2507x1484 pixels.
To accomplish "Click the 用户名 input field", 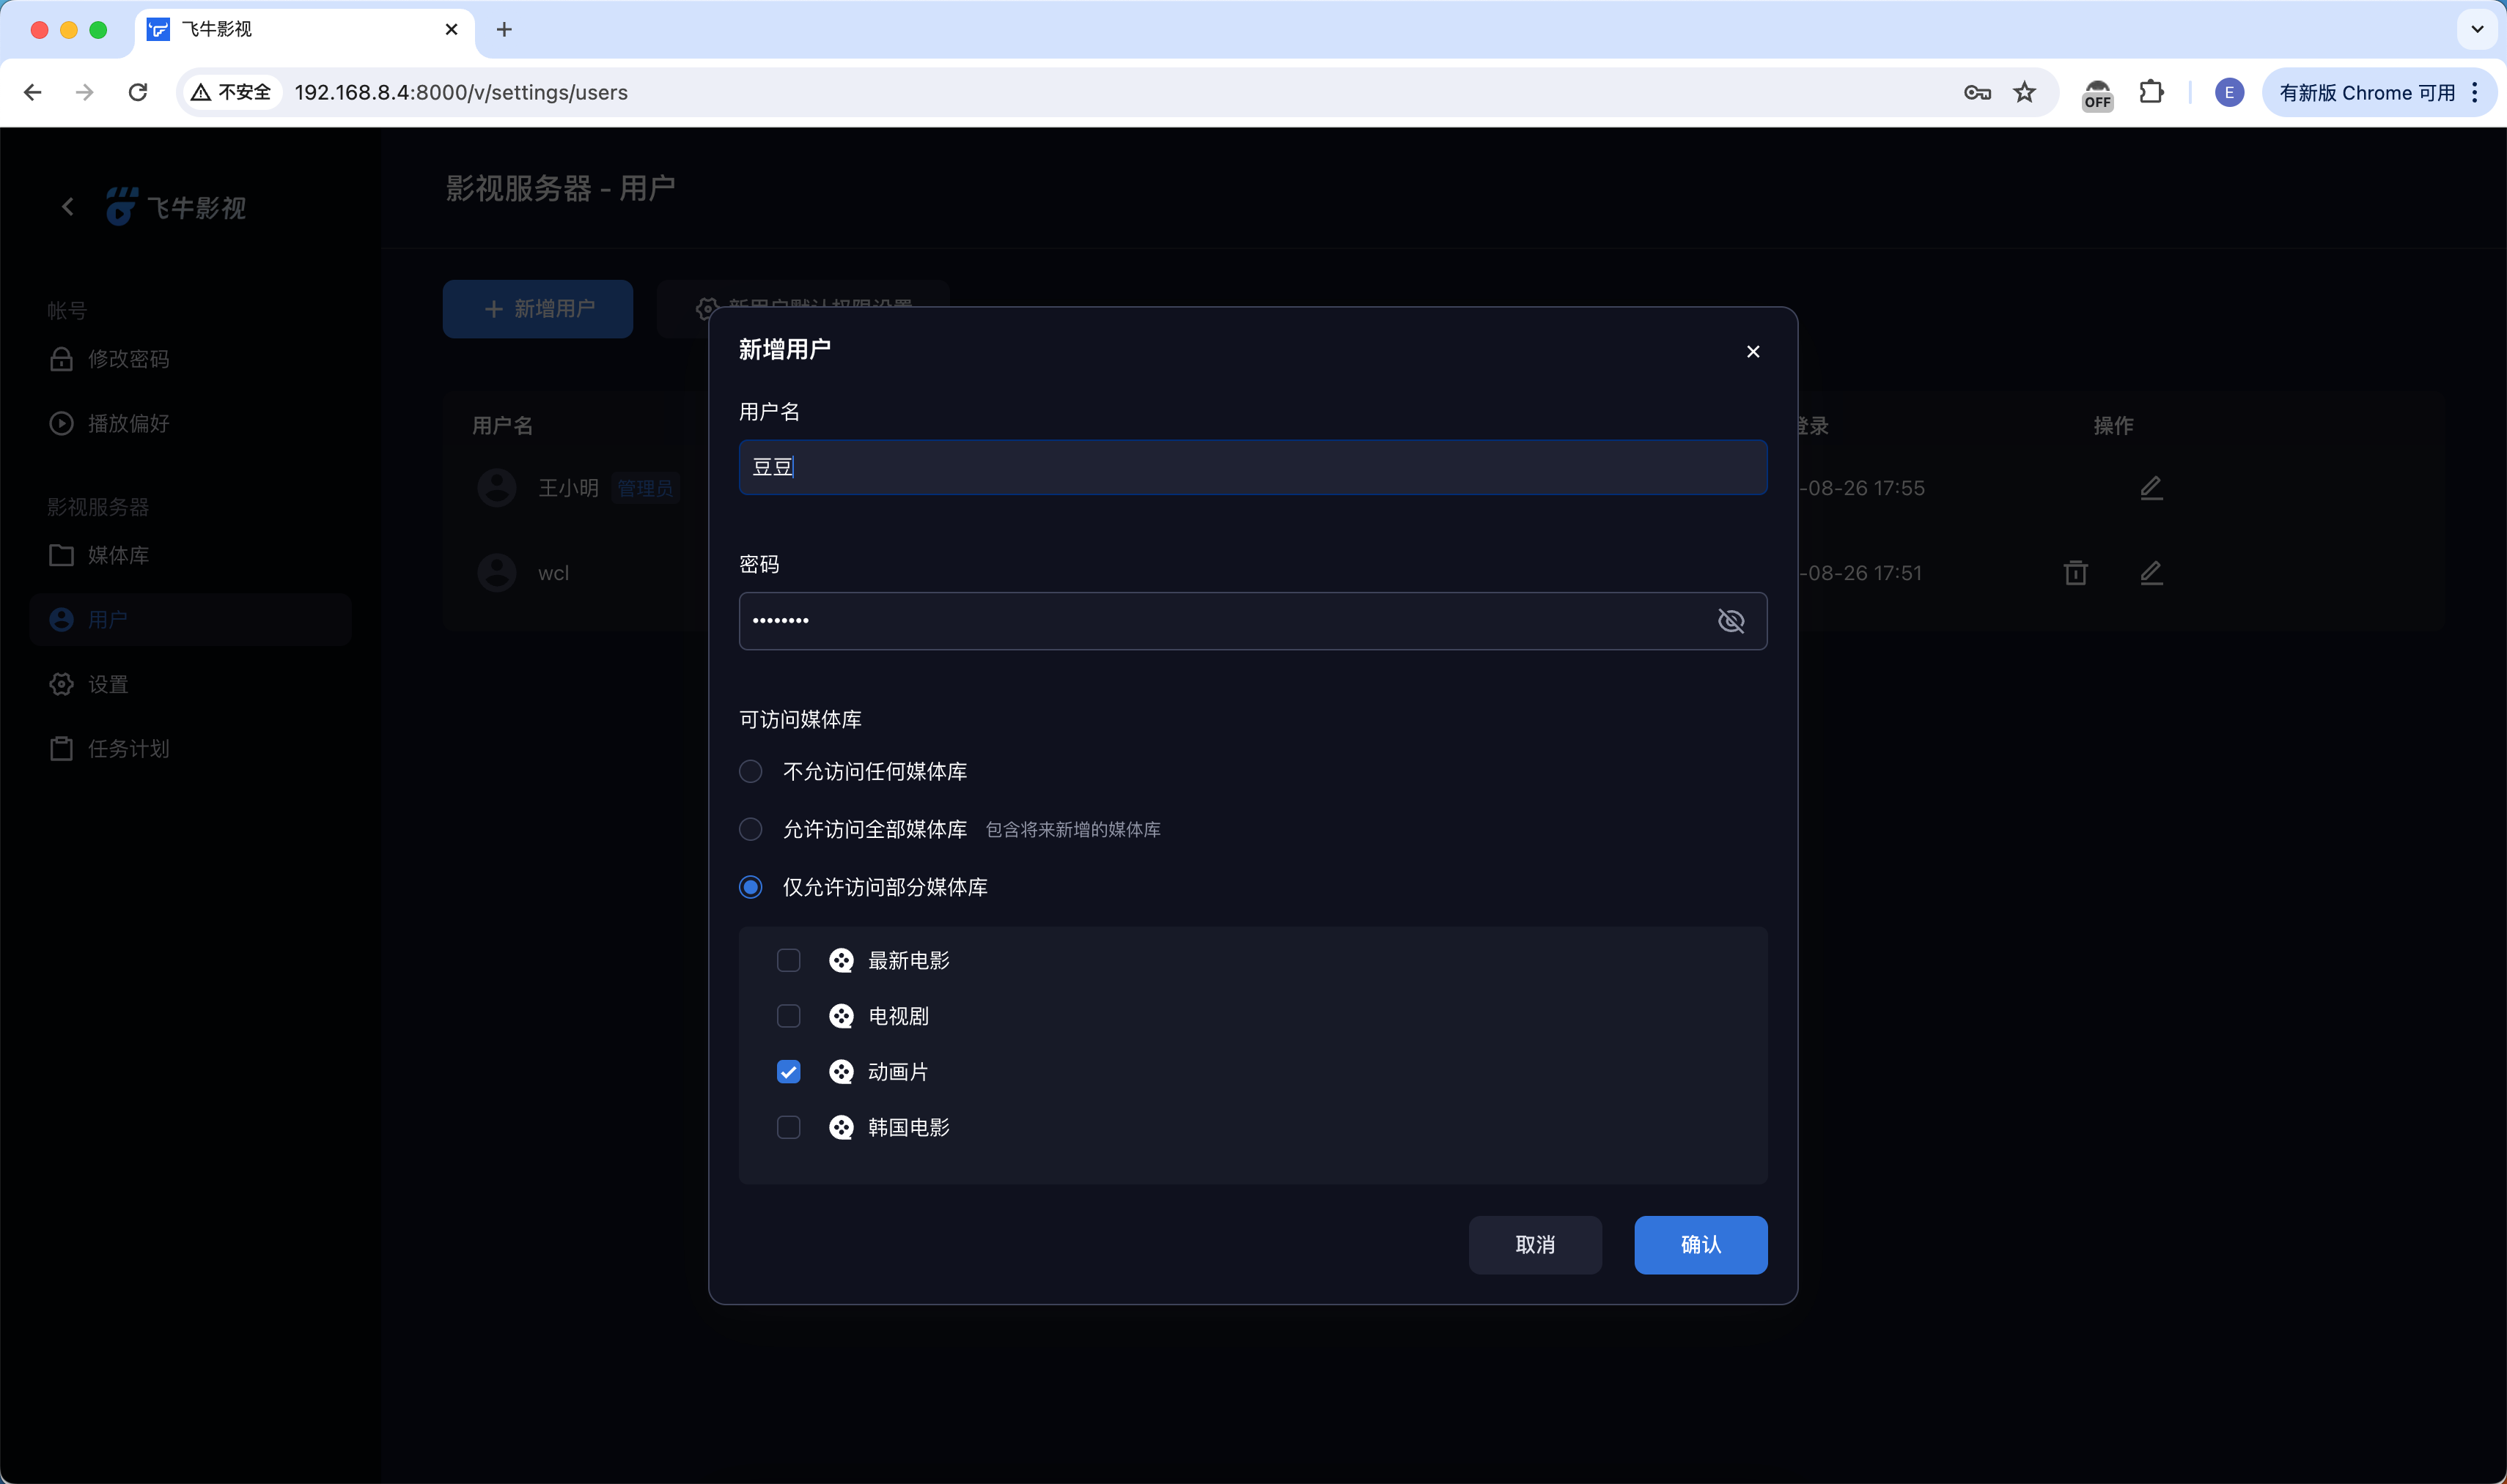I will 1252,467.
